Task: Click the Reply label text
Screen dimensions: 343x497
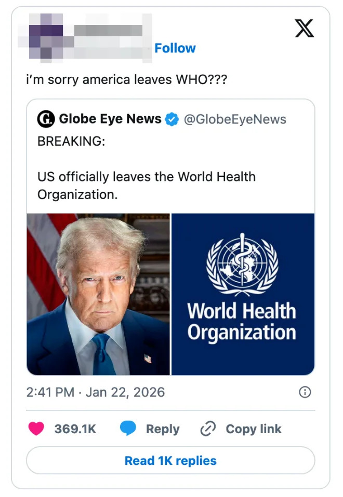Action: click(163, 429)
